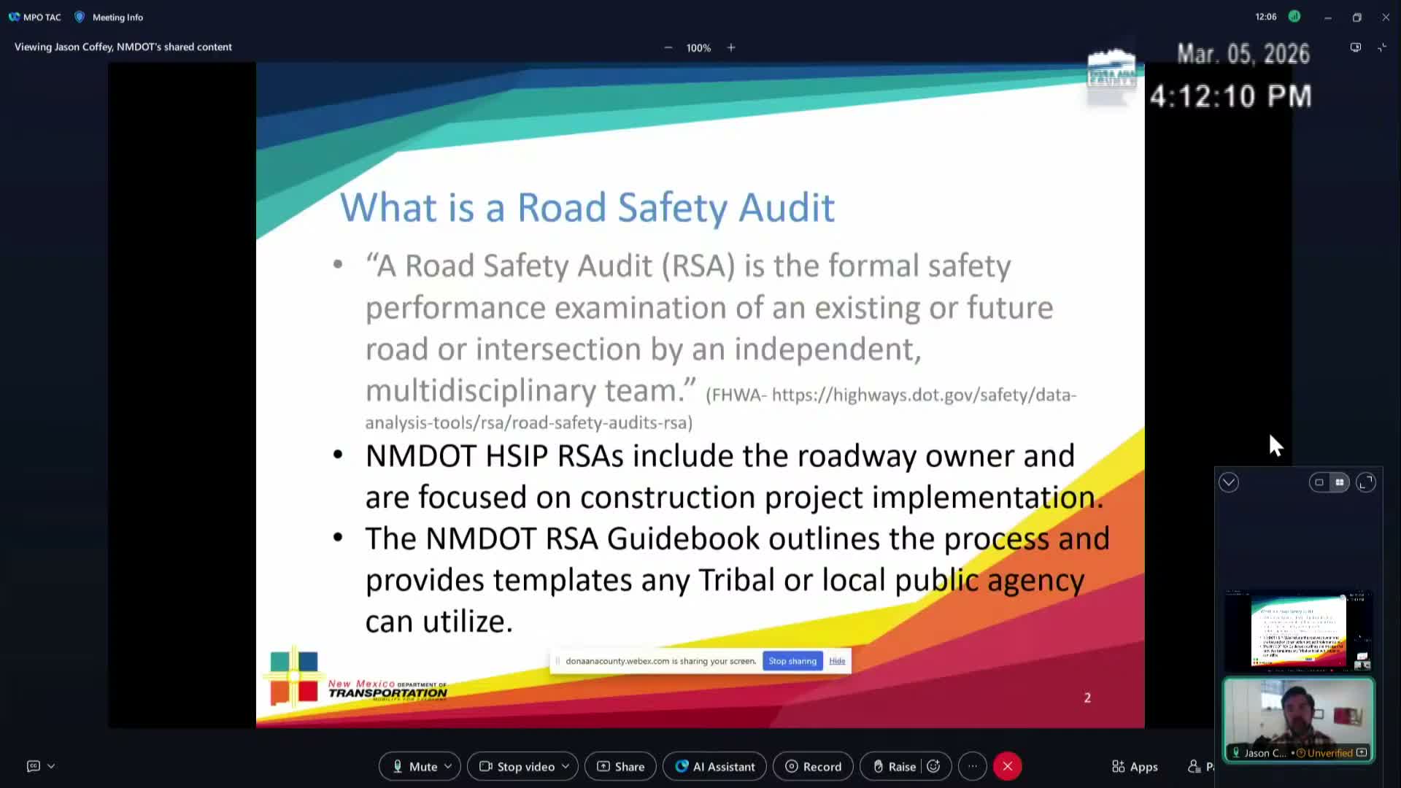Expand the Mute audio options dropdown
Screen dimensions: 1401x788
(x=449, y=766)
